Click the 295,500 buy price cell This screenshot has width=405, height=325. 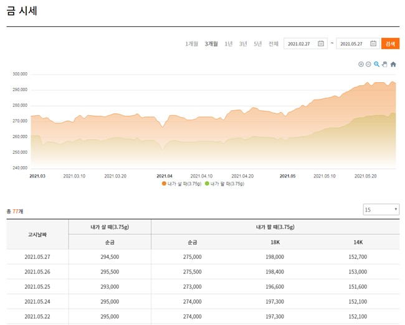coord(110,272)
